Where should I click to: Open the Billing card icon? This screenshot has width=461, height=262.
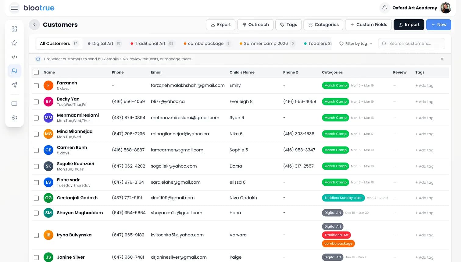pos(14,103)
